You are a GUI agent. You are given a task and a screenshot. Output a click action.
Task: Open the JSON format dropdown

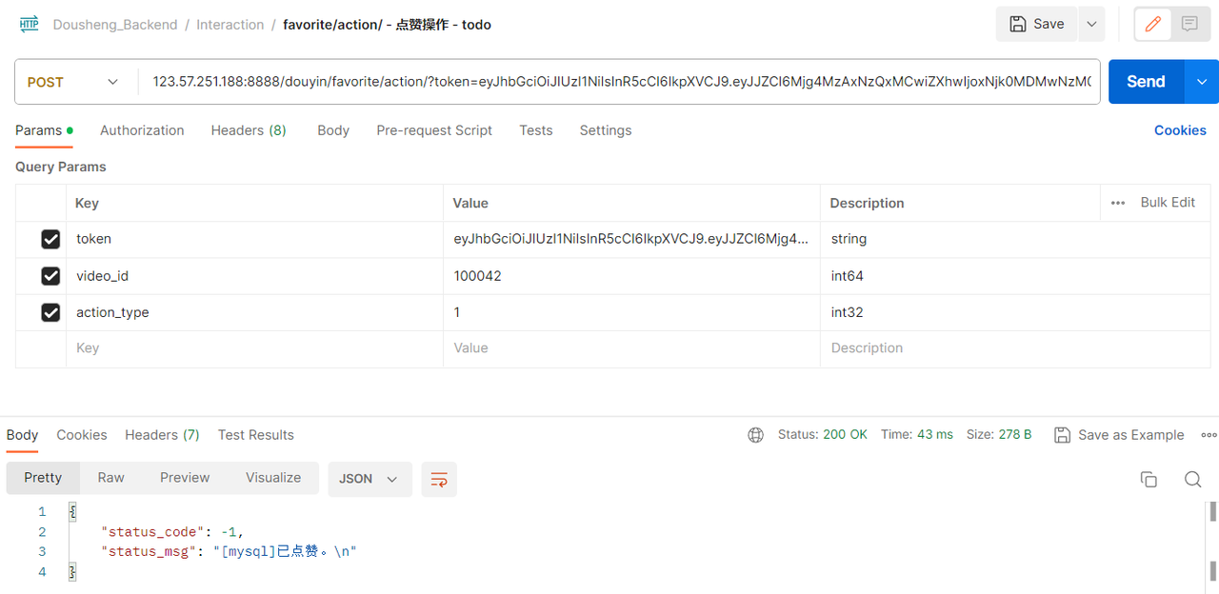click(x=370, y=479)
